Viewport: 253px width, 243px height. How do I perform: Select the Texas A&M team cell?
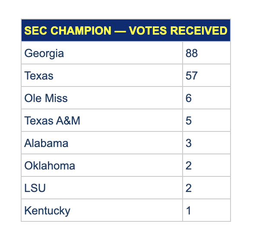102,120
